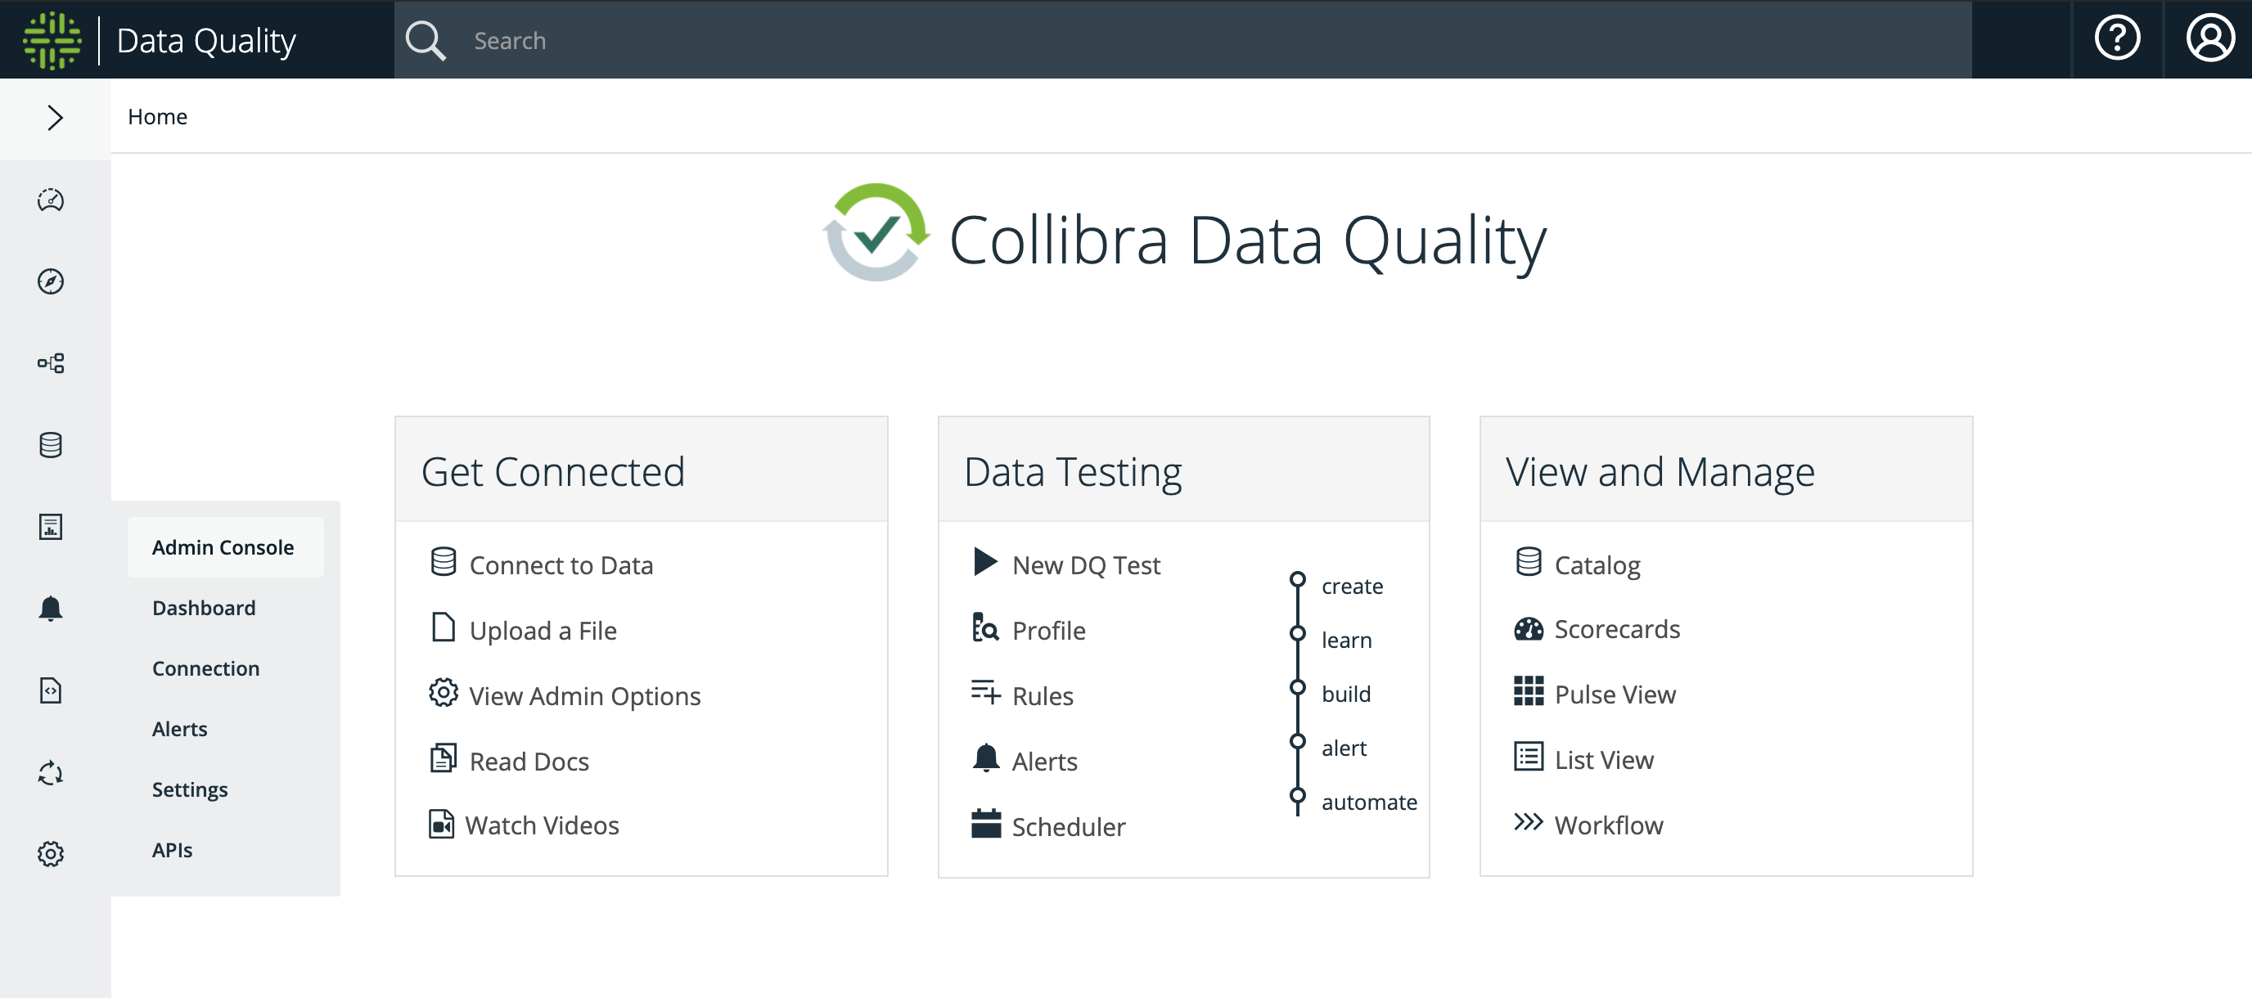Click the 'build' step label
Viewport: 2252px width, 998px height.
[x=1345, y=694]
